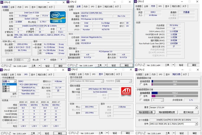
Task: Close the mainboard CPU-Z window
Action: (x=130, y=2)
